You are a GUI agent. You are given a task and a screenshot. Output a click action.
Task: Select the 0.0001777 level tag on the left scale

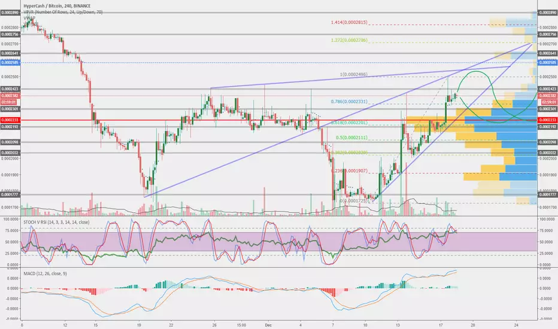(10, 195)
